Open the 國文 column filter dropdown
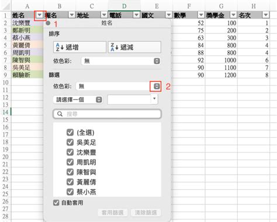 [169, 15]
